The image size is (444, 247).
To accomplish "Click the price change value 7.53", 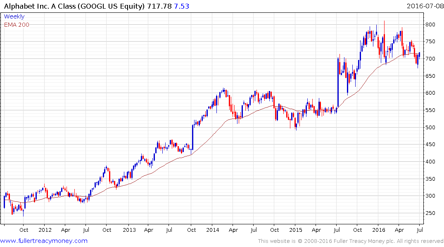I will click(x=181, y=6).
